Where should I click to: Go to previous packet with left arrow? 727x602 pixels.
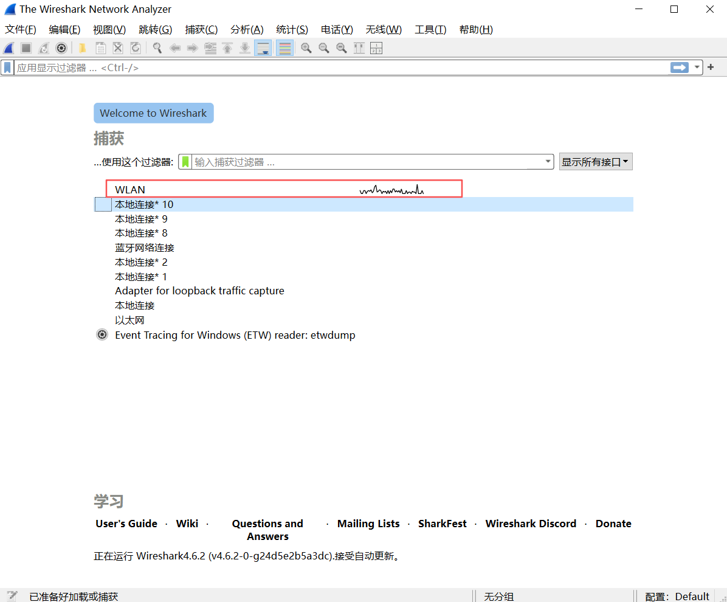point(175,48)
